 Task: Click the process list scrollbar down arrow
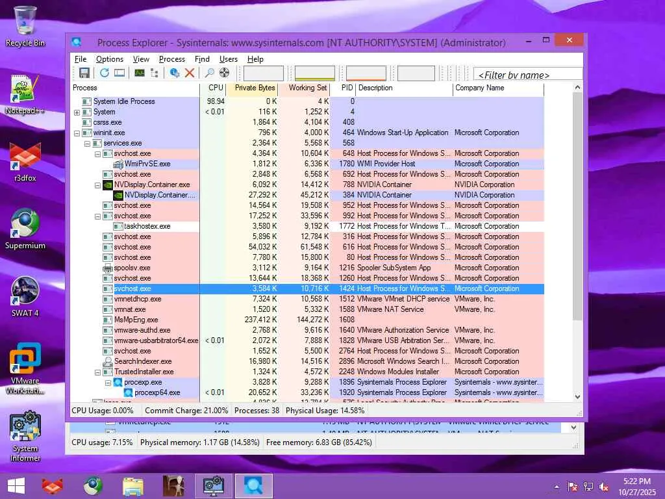pos(577,397)
